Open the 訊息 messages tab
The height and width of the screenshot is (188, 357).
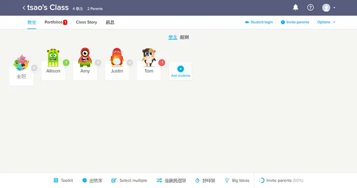pyautogui.click(x=110, y=22)
